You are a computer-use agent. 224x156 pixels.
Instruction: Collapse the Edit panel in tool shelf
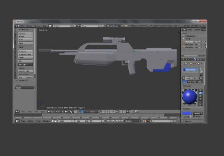19,47
